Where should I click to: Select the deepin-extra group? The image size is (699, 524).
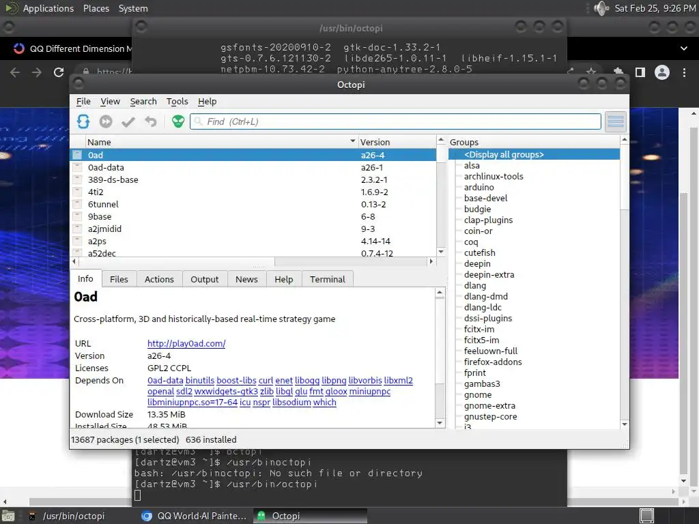point(489,274)
